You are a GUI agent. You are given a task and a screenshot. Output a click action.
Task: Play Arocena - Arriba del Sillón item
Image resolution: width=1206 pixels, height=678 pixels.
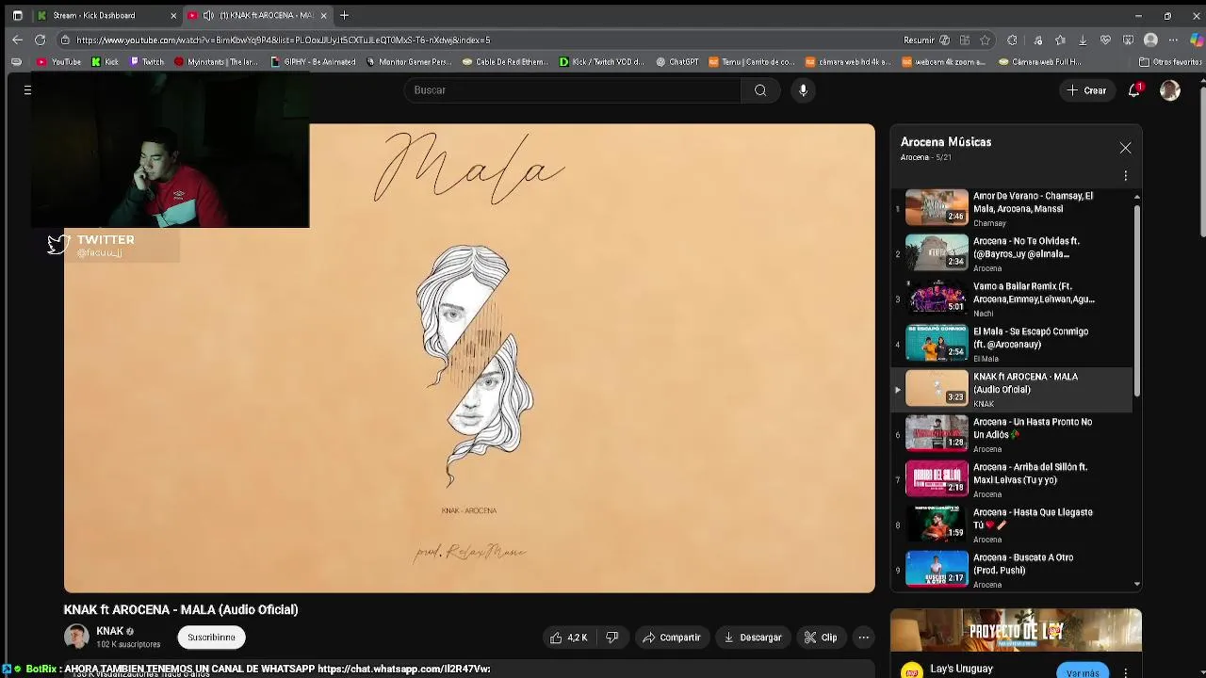click(1012, 480)
